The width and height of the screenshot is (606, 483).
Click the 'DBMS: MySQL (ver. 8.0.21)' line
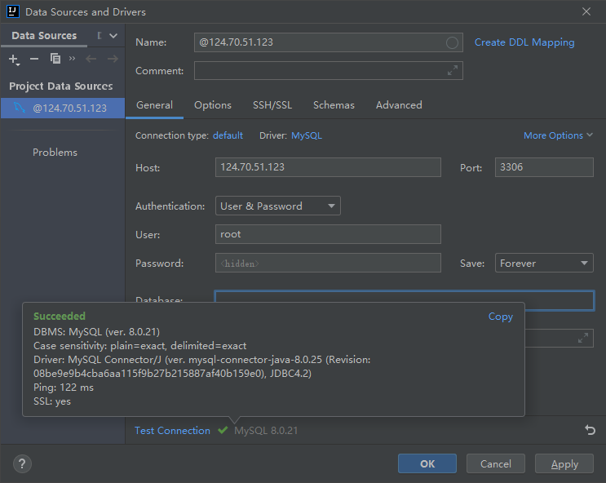point(96,332)
